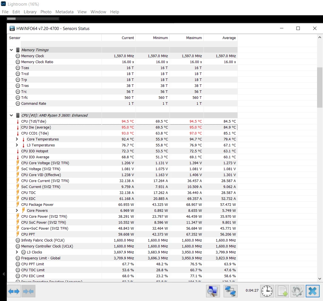Click SoC Current lightning icon
The width and height of the screenshot is (323, 301).
[18, 187]
